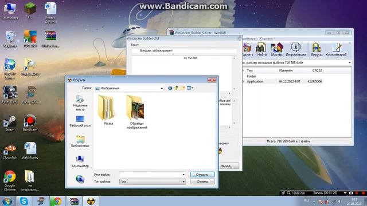Expand the WinRAR address bar dropdown
Screen dimensions: 367x206
tap(349, 62)
